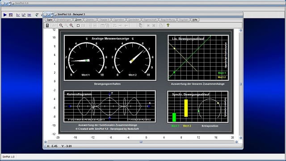286x161 pixels.
Task: Open the Einstellungen tab
Action: click(x=63, y=20)
